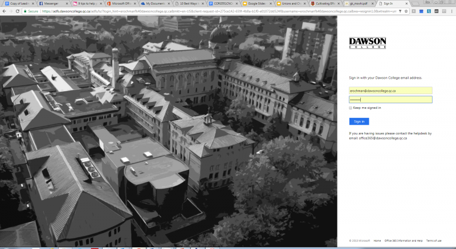Switch to the Microsoft Office tab
Viewport: 456px width, 249px height.
click(121, 3)
